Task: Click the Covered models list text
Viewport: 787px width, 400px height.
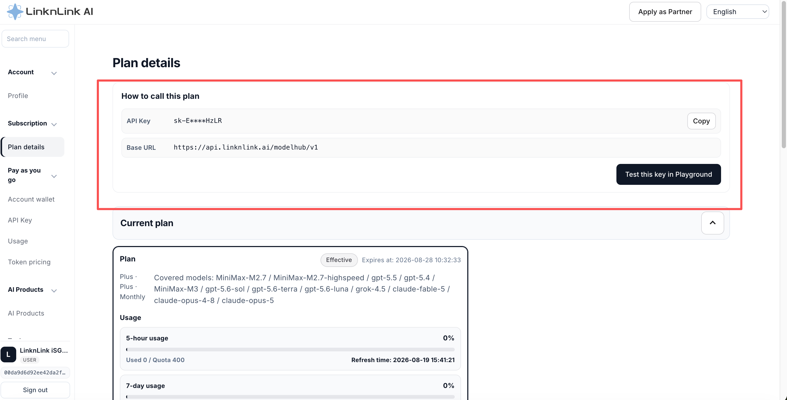Action: pos(302,289)
